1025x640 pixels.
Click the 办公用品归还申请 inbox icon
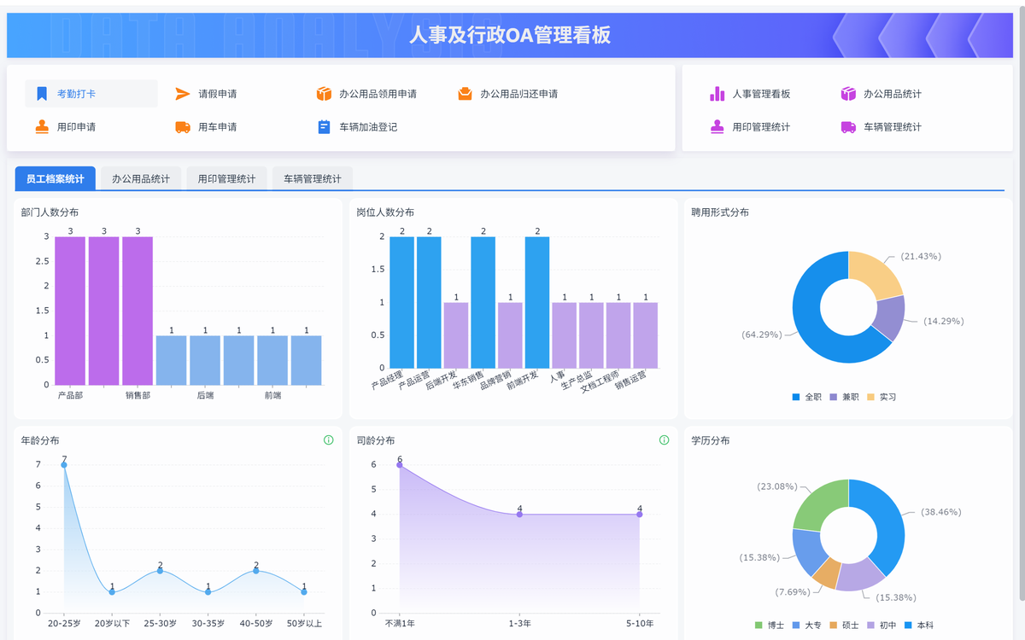click(465, 94)
